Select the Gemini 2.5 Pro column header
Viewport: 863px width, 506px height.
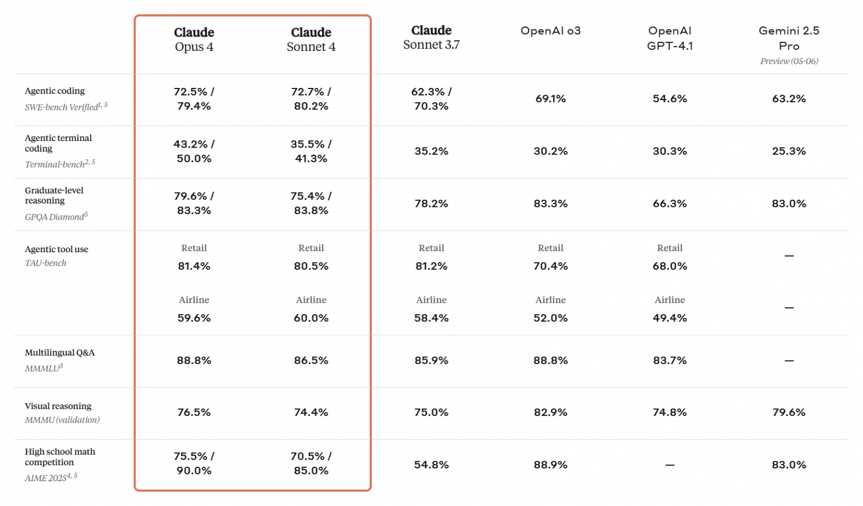789,38
